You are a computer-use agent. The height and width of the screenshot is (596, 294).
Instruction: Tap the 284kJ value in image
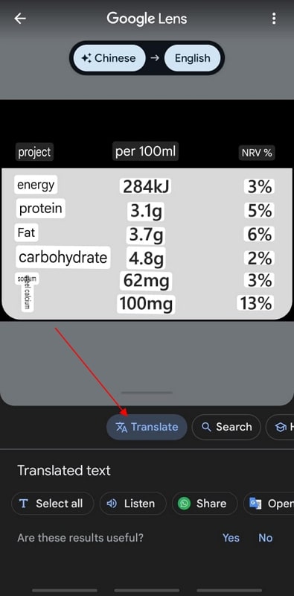pos(145,187)
